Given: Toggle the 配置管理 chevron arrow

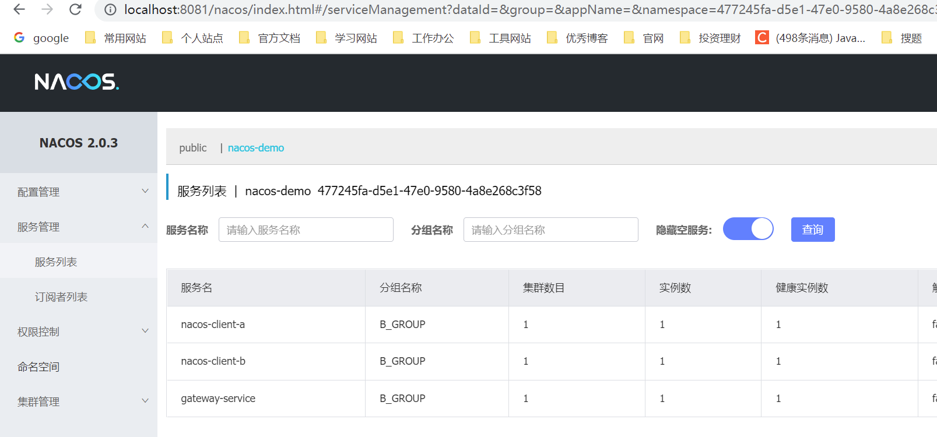Looking at the screenshot, I should tap(145, 191).
